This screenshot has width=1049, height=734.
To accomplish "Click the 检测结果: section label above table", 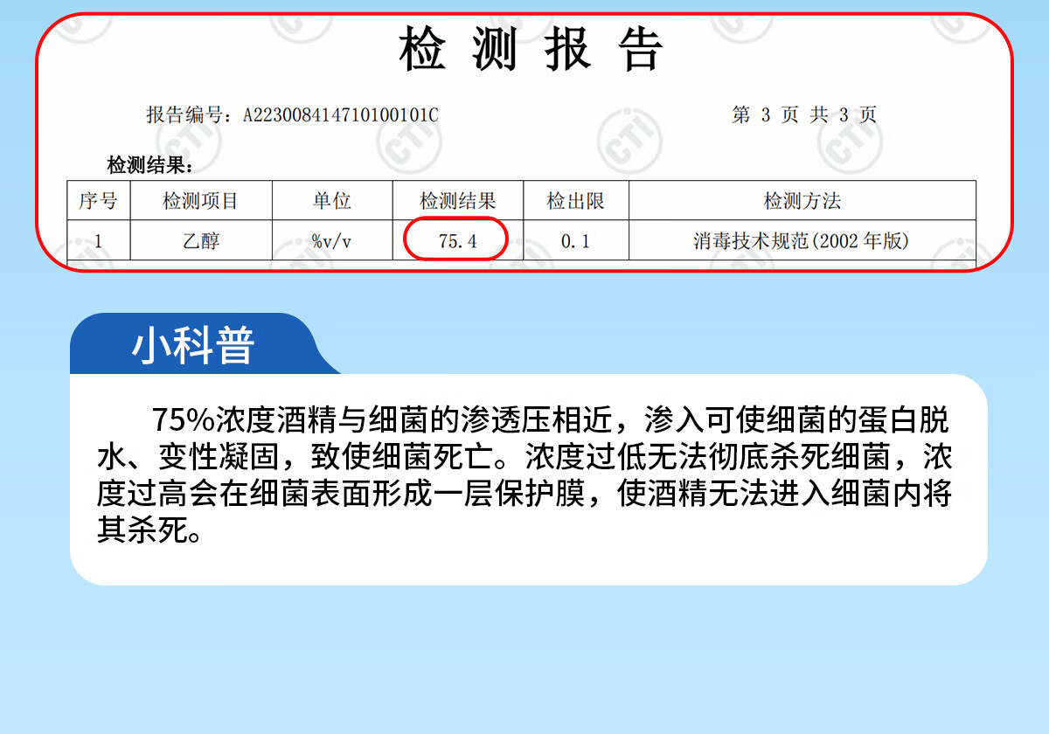I will click(x=149, y=164).
